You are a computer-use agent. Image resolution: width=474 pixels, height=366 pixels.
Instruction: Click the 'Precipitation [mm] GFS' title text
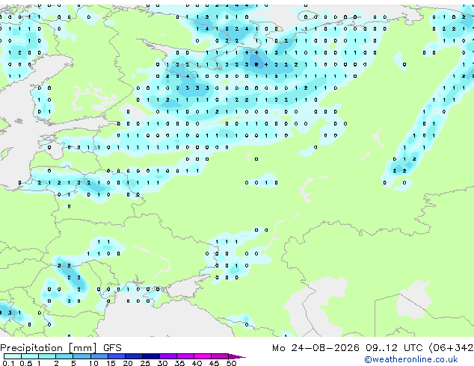click(x=61, y=348)
